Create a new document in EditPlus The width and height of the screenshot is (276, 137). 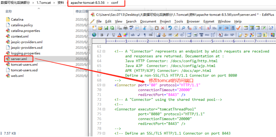coord(94,28)
